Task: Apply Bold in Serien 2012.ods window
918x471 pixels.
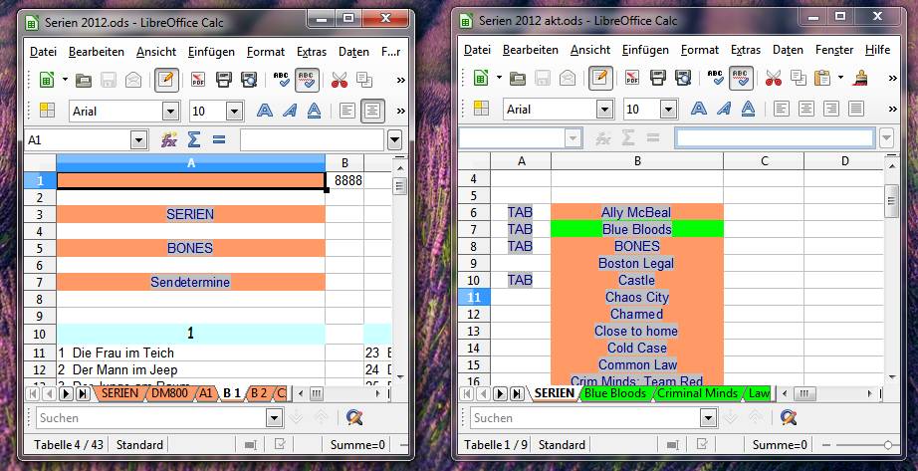Action: (x=265, y=111)
